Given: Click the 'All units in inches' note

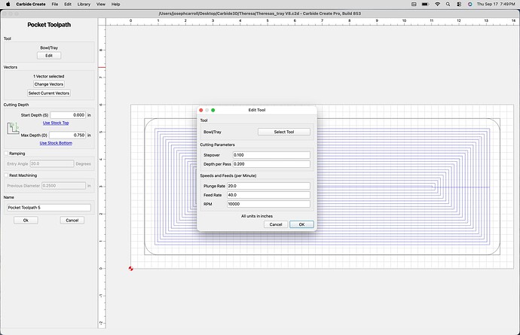Looking at the screenshot, I should 257,216.
